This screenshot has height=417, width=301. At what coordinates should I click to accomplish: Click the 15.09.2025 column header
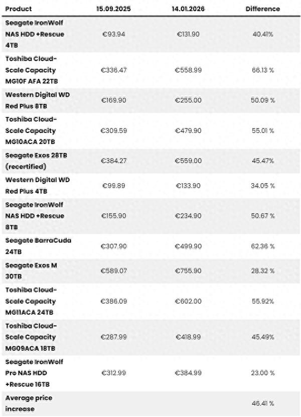point(113,9)
